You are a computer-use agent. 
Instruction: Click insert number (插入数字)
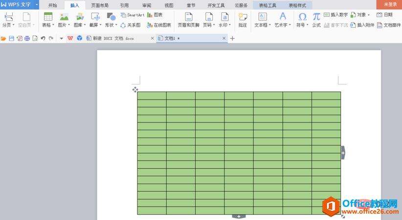pyautogui.click(x=335, y=15)
